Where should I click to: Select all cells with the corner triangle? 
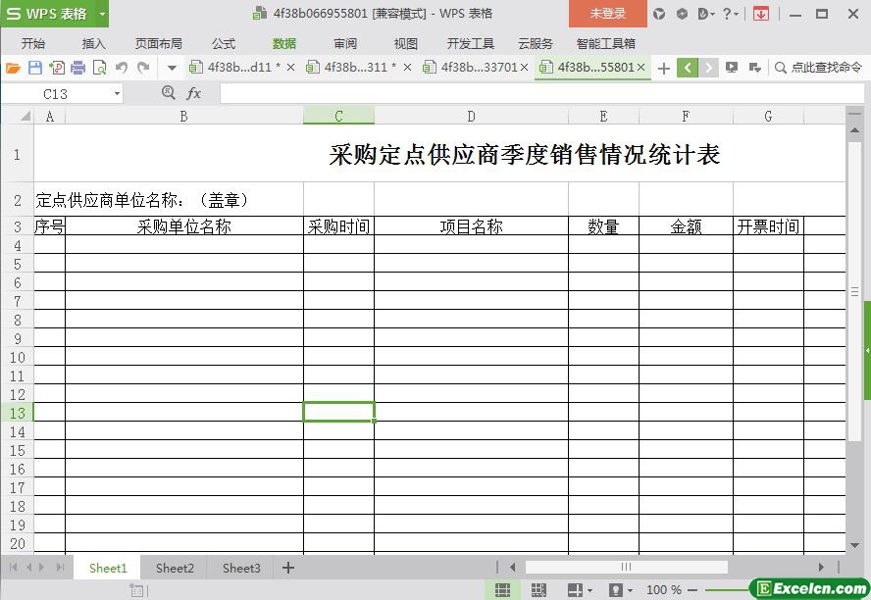25,116
